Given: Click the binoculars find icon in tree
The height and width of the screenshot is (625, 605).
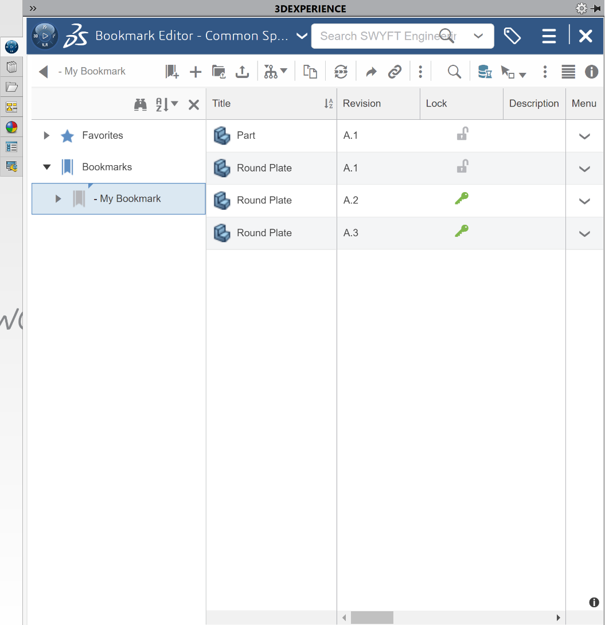Looking at the screenshot, I should [140, 104].
